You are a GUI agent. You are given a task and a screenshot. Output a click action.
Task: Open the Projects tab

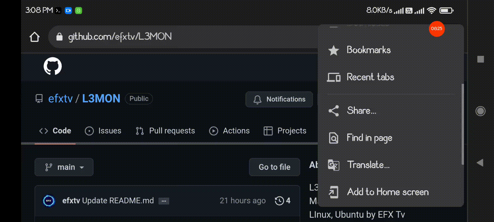pyautogui.click(x=285, y=131)
